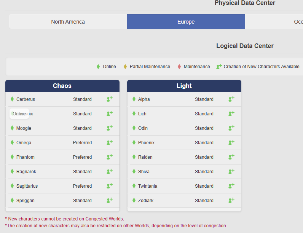
Task: Click Sagittarius character creation available icon
Action: (110, 186)
